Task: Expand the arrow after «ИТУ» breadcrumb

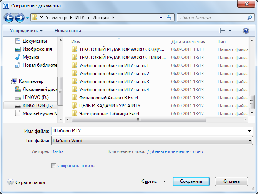Action: (x=89, y=18)
